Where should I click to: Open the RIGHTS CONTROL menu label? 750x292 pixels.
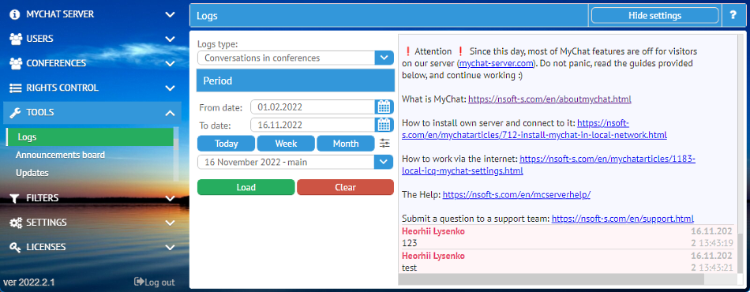coord(62,88)
